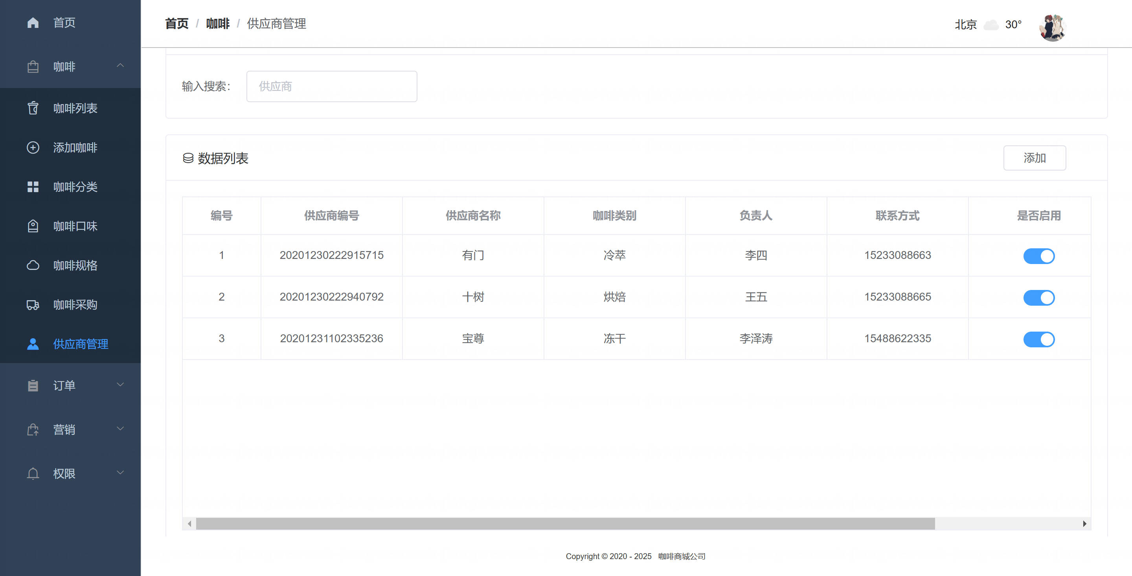This screenshot has height=576, width=1132.
Task: Click the 烘焙 category cell
Action: click(614, 297)
